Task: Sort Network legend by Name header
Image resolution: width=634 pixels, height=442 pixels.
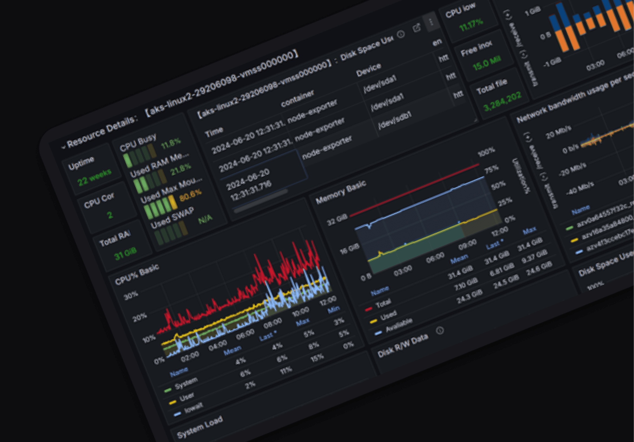Action: (x=581, y=210)
